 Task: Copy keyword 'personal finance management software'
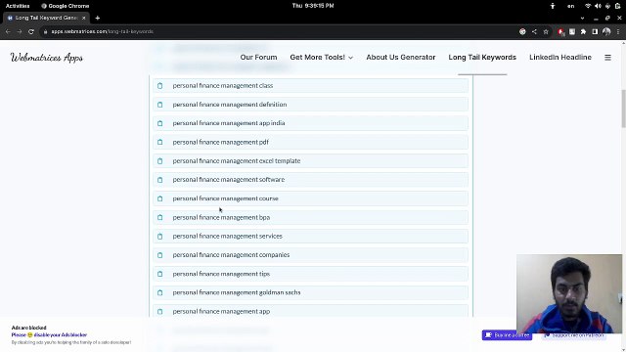click(160, 180)
